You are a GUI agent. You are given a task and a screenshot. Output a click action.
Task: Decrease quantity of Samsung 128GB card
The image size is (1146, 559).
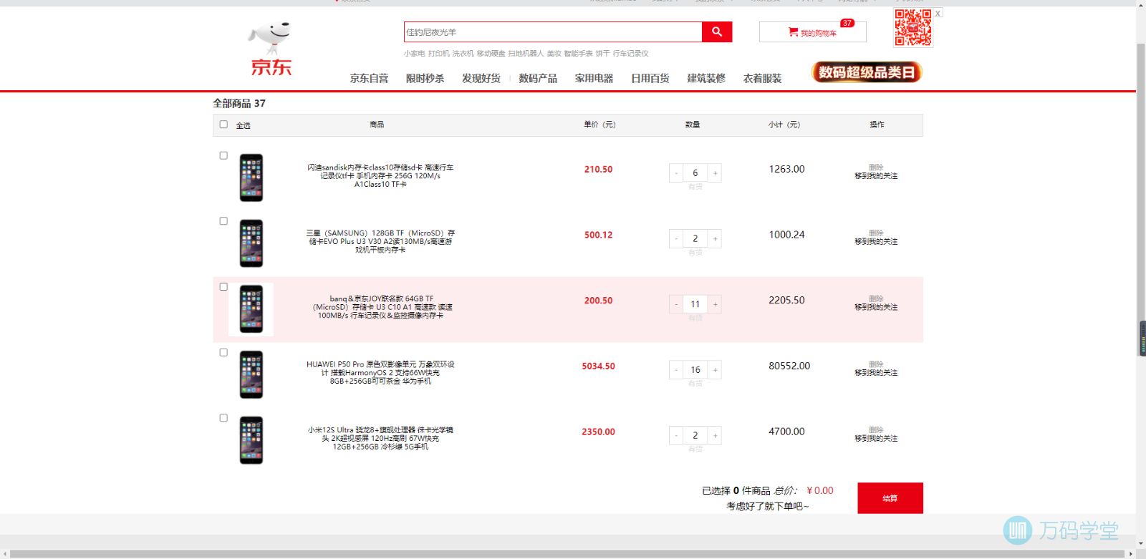click(676, 239)
